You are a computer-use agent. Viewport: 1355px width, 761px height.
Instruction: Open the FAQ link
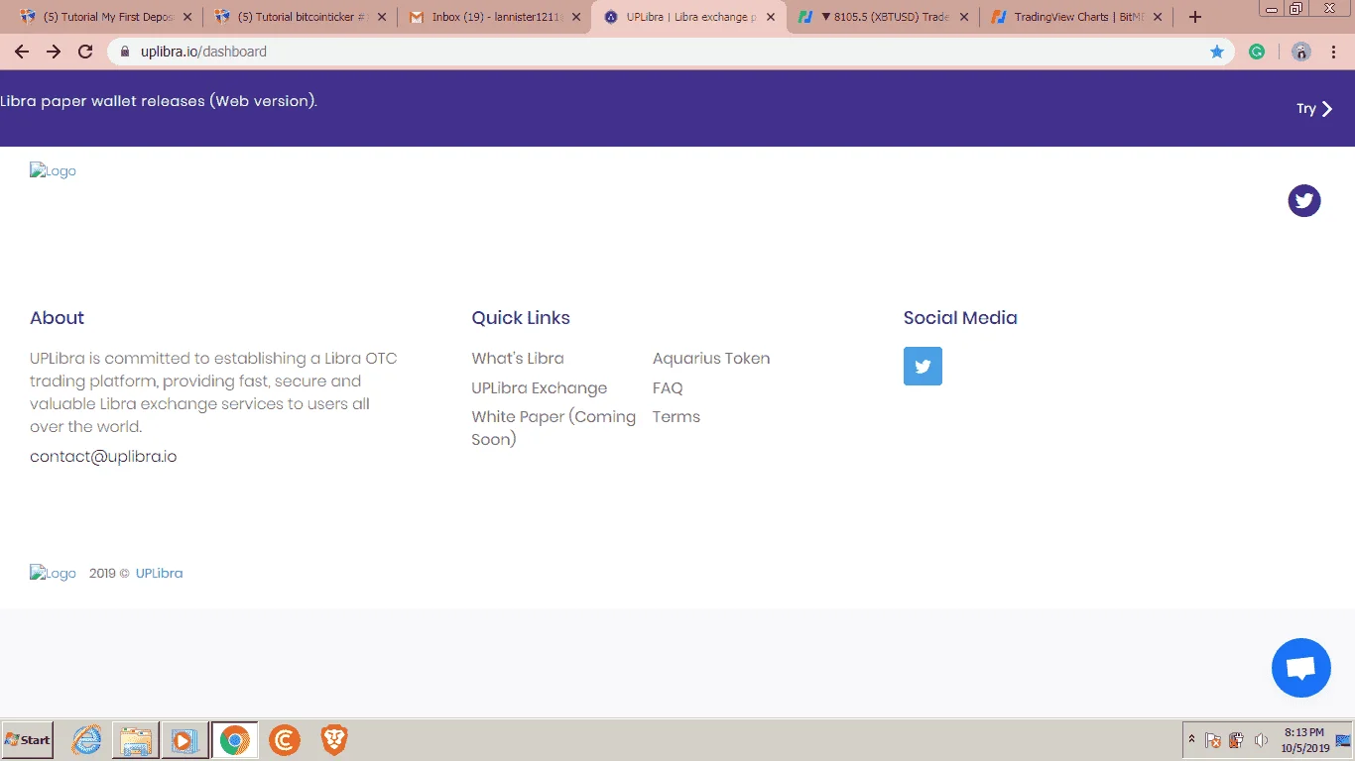click(668, 388)
